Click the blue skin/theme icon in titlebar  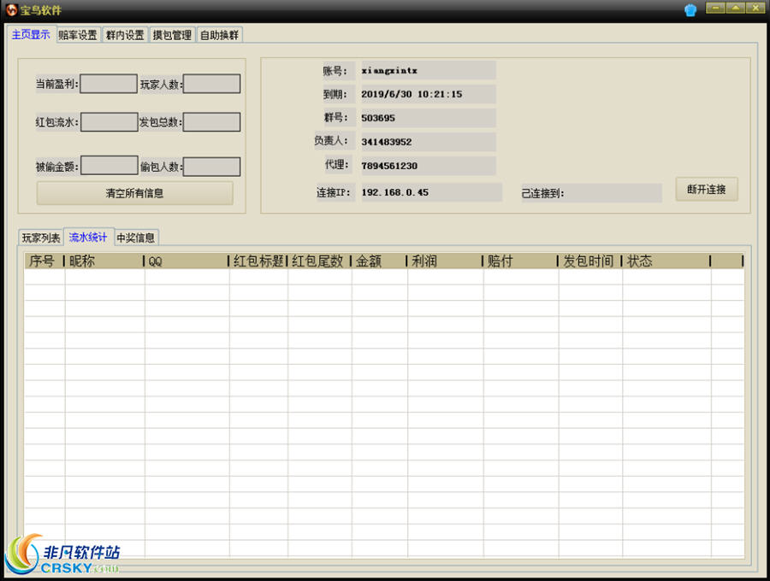691,9
